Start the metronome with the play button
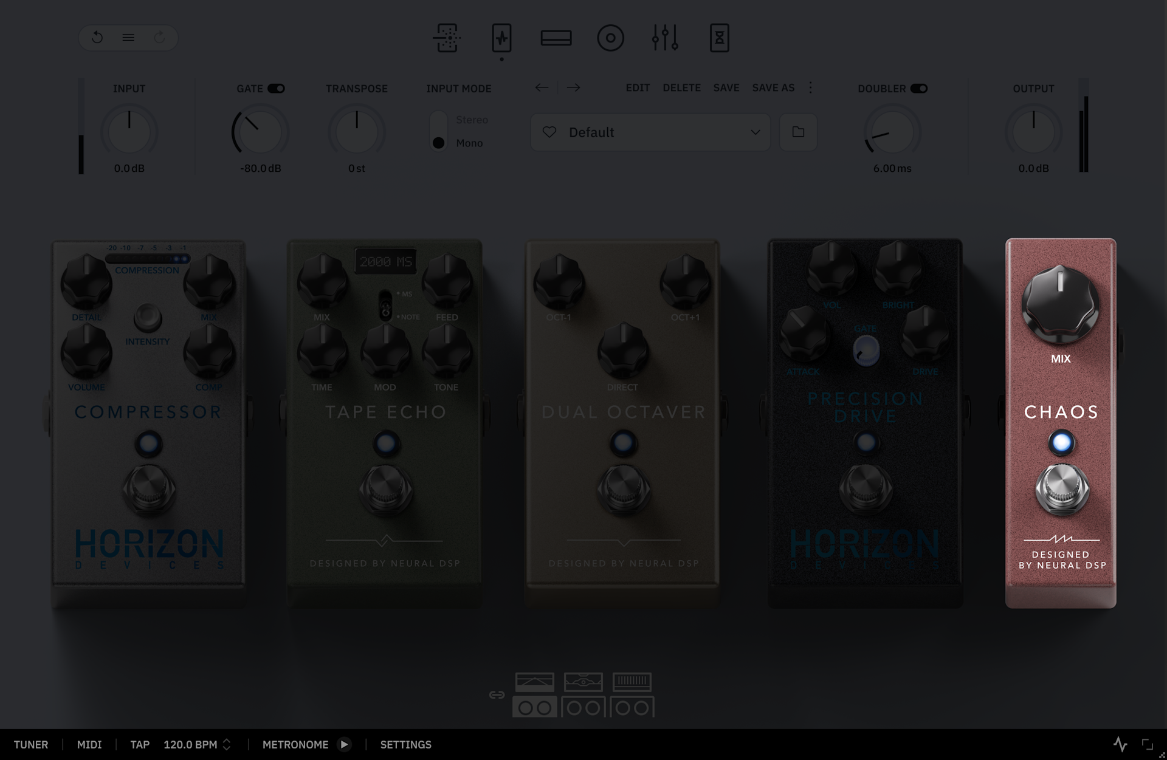Screen dimensions: 1167x760 pos(344,744)
